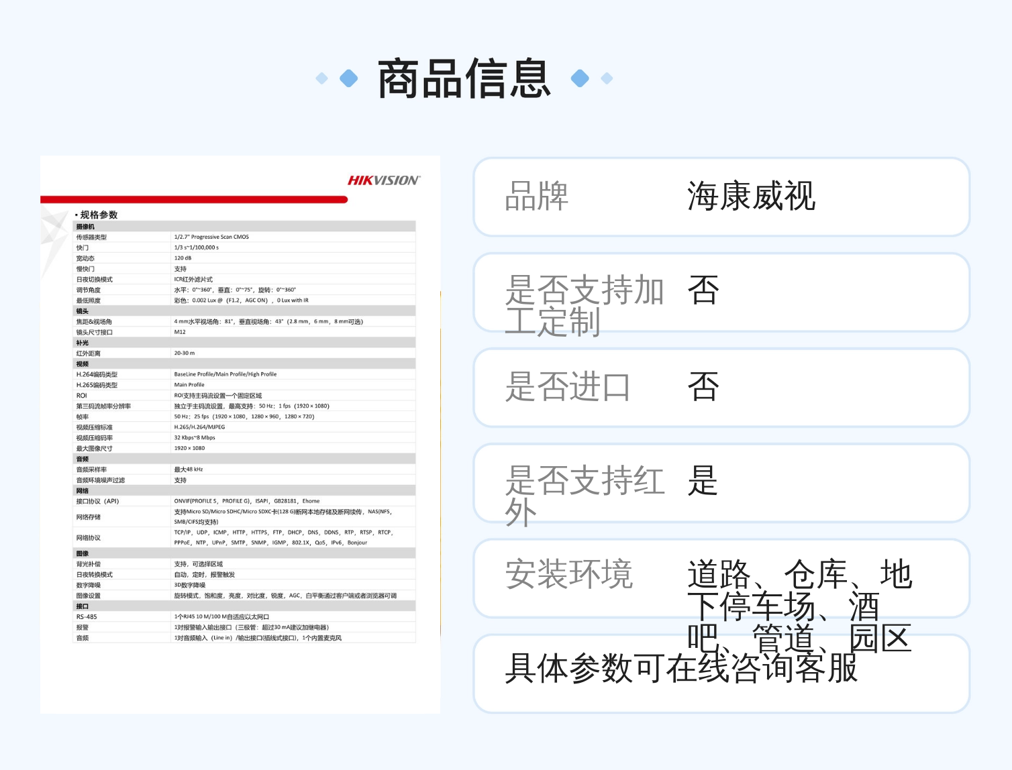Select the 是否支持红外 label
Image resolution: width=1012 pixels, height=770 pixels.
(585, 496)
